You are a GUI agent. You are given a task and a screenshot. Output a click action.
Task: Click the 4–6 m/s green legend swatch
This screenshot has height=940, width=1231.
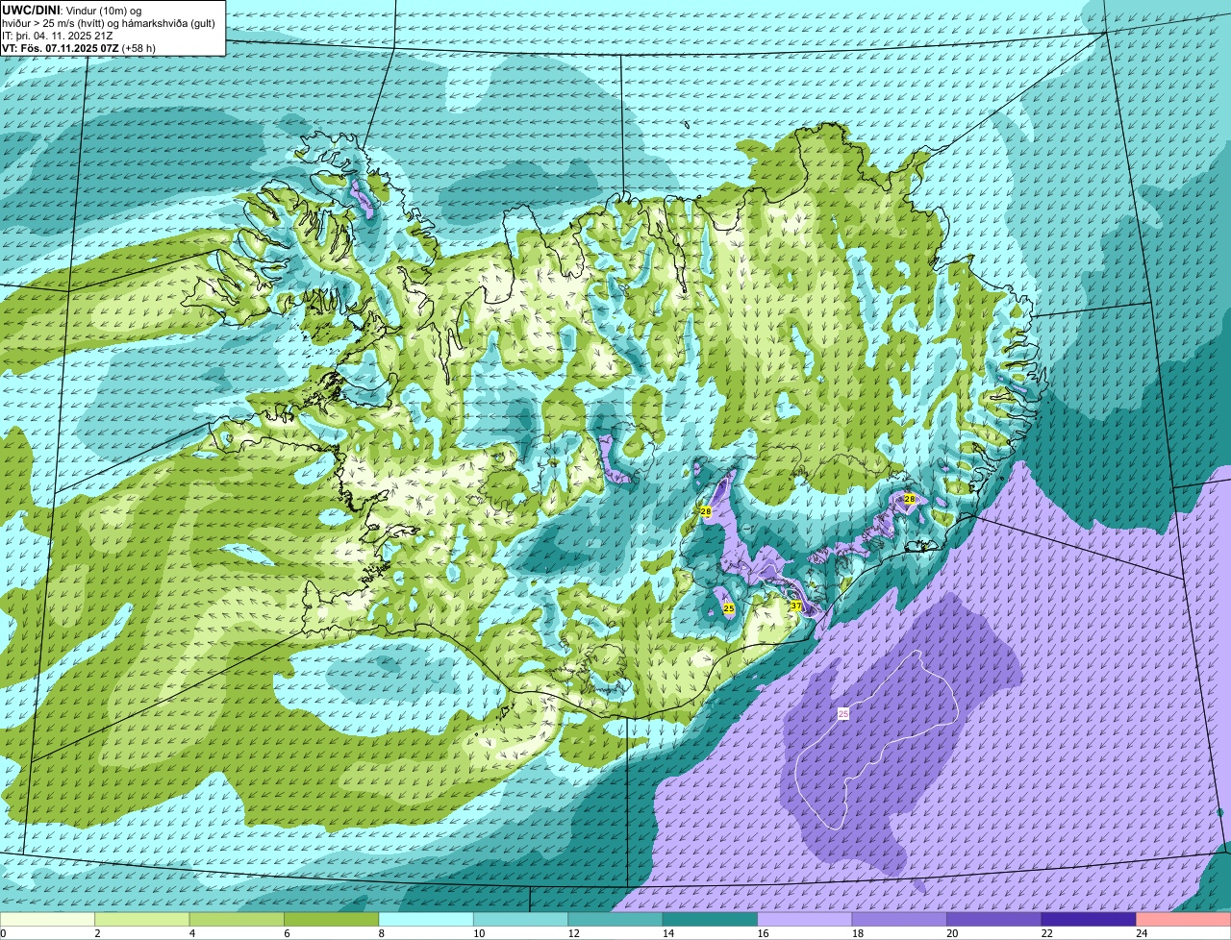point(237,919)
